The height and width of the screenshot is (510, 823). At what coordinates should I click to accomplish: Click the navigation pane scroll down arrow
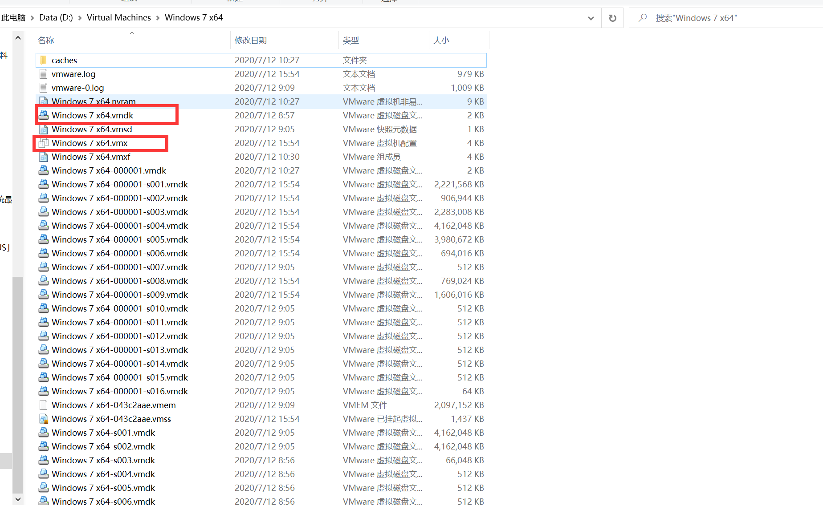tap(18, 499)
